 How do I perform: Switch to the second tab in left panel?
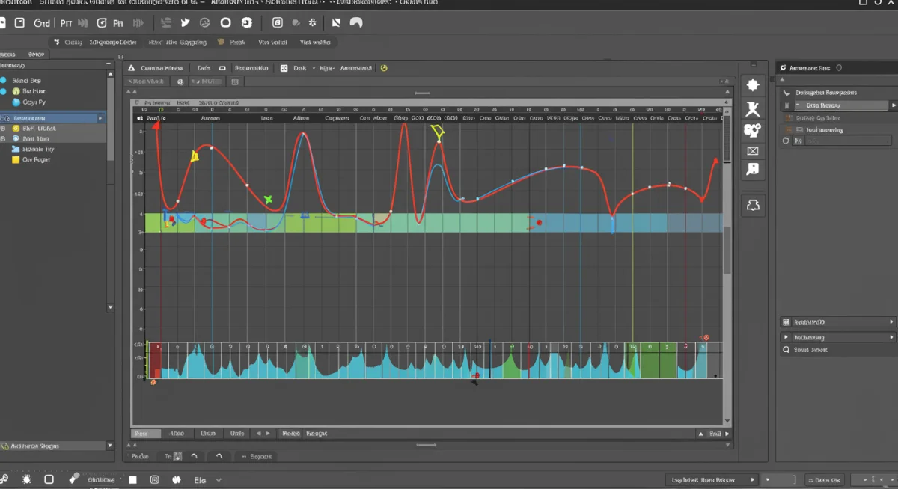pyautogui.click(x=36, y=55)
